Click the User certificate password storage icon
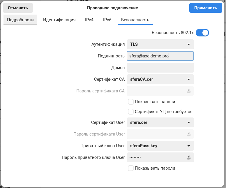Viewport: 226px width, 188px height. (188, 134)
